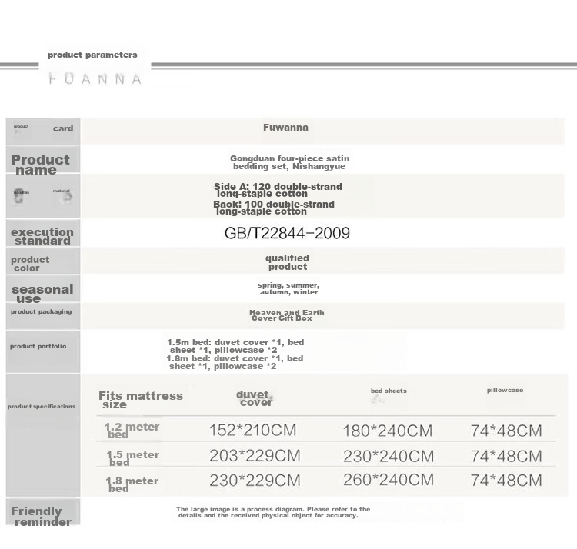The height and width of the screenshot is (549, 577).
Task: Select the '1.8 meter bed' row label
Action: pyautogui.click(x=132, y=484)
